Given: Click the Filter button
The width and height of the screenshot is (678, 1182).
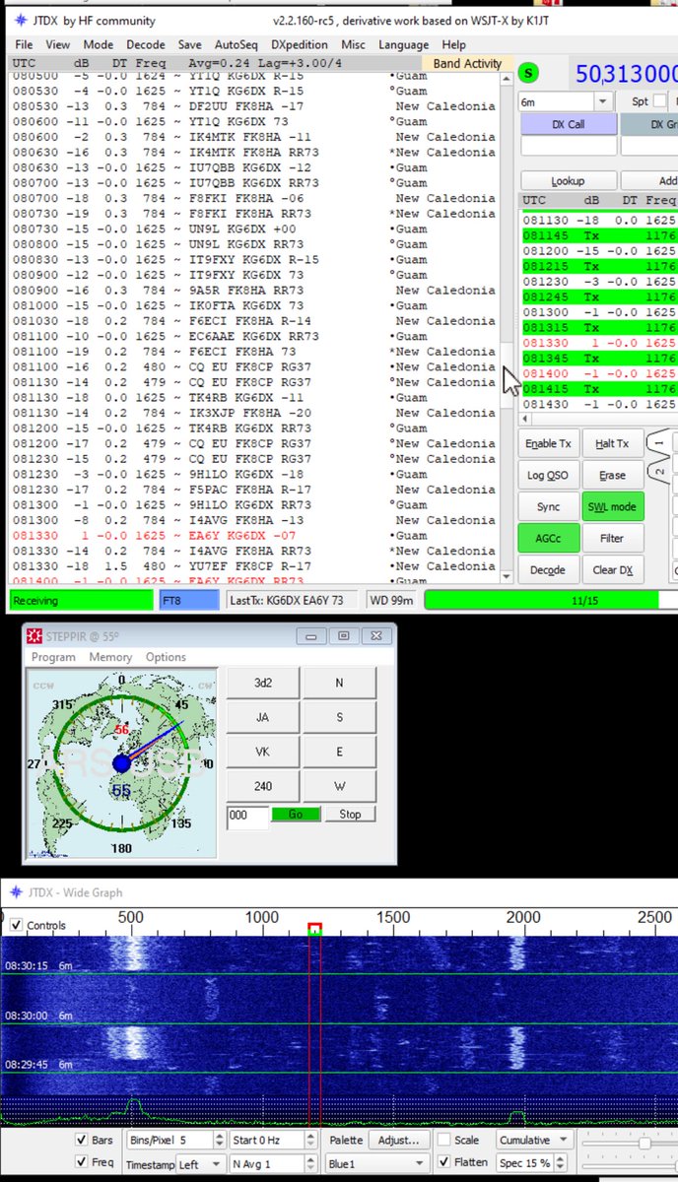Looking at the screenshot, I should coord(612,539).
